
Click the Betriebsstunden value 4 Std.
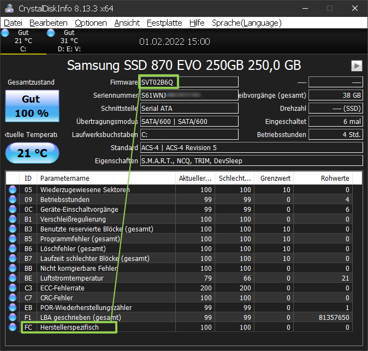(x=336, y=135)
